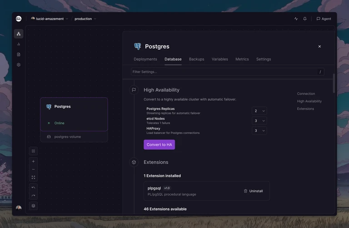Open the activity pulse icon

tap(296, 19)
